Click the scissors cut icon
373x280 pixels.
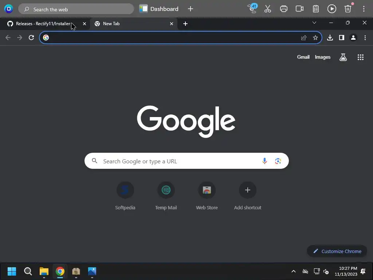pos(268,9)
